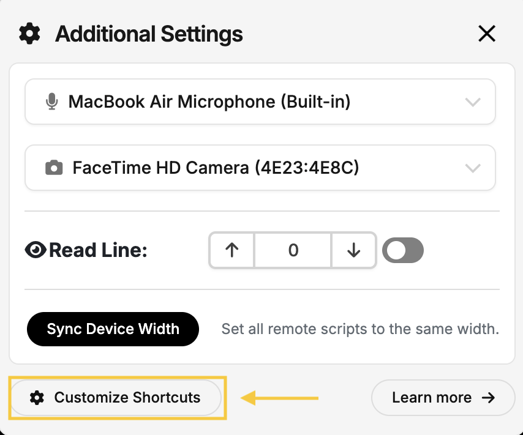Click the gear icon in Customize Shortcuts
The width and height of the screenshot is (523, 435).
coord(37,398)
